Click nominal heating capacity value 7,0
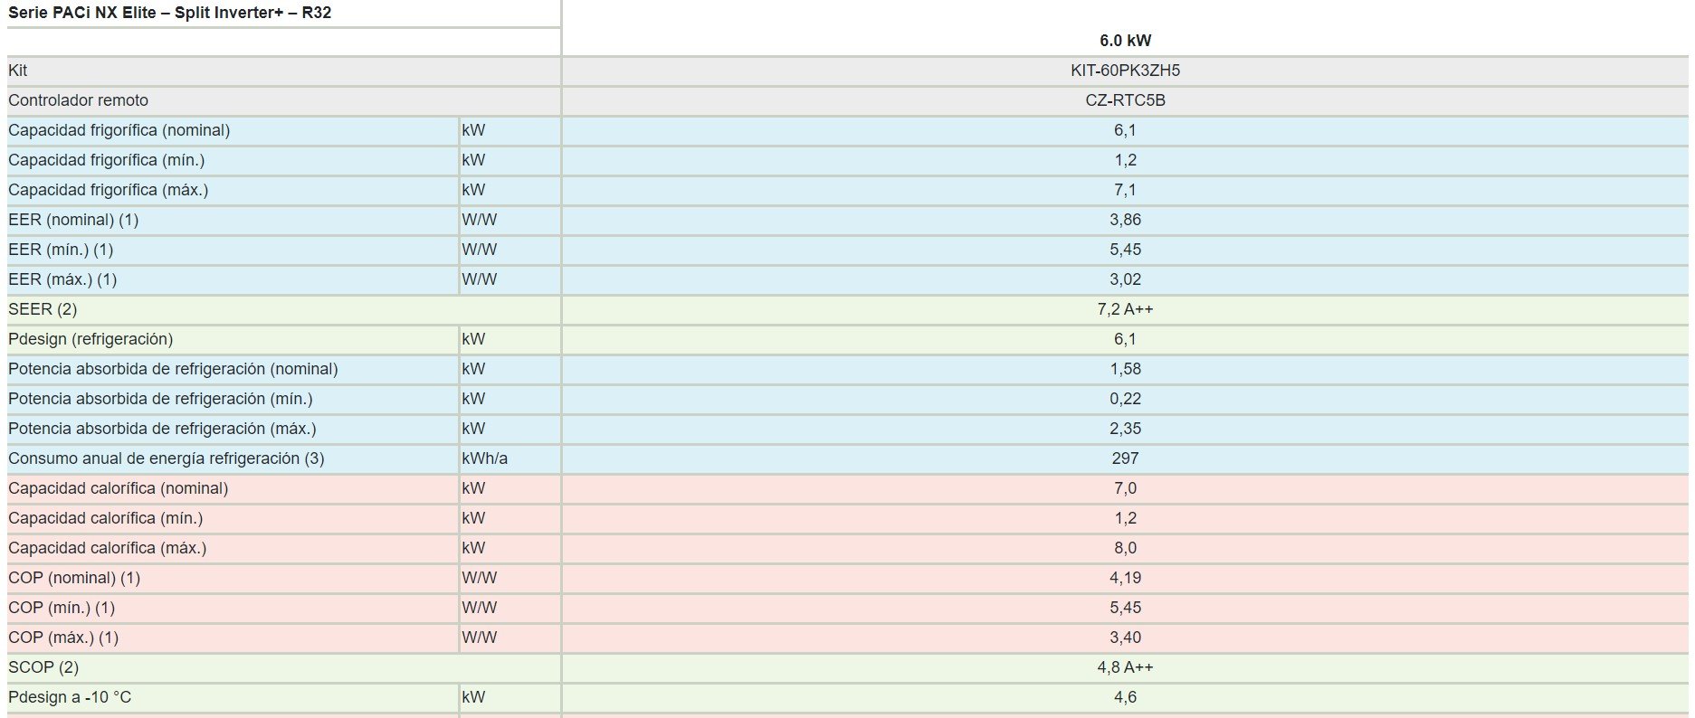 (1125, 488)
